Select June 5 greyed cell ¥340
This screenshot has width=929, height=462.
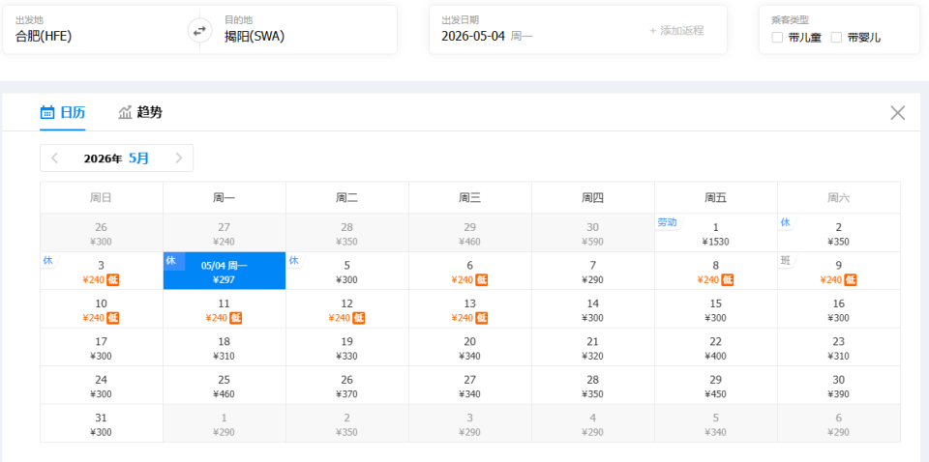click(x=716, y=423)
